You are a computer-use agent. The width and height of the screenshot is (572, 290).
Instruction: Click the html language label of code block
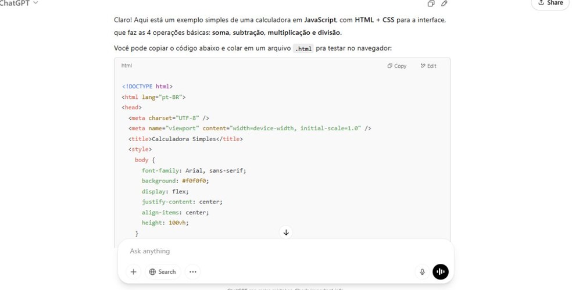127,66
